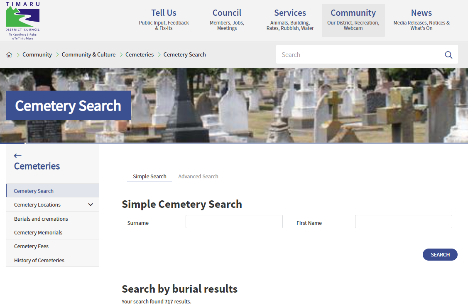Image resolution: width=468 pixels, height=308 pixels.
Task: Click the Simple Cemetery Search heading
Action: coord(182,205)
